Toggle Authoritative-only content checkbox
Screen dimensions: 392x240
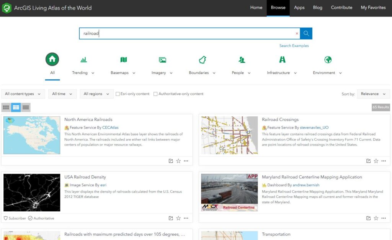point(155,94)
